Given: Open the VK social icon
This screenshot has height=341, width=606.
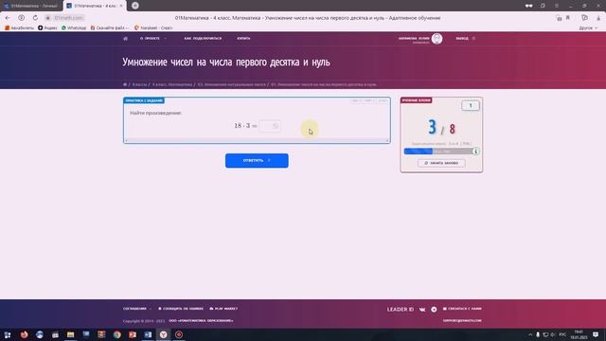Looking at the screenshot, I should [422, 310].
